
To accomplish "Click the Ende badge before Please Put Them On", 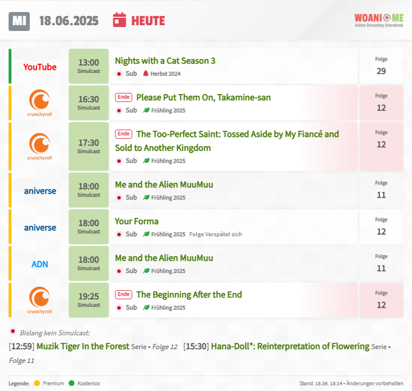I will click(124, 97).
